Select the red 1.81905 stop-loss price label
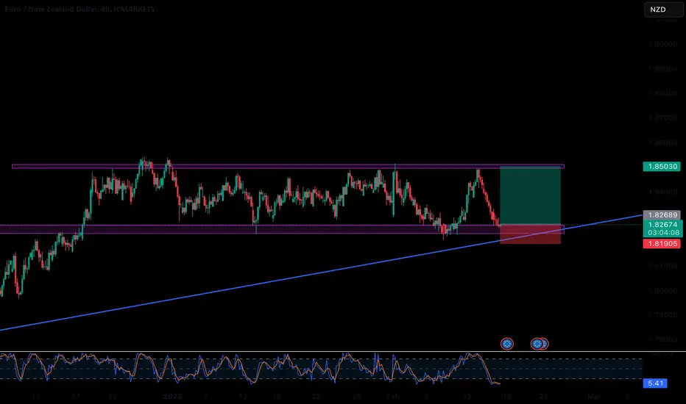The width and height of the screenshot is (686, 404). tap(662, 244)
